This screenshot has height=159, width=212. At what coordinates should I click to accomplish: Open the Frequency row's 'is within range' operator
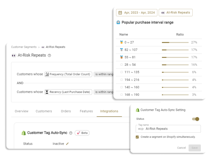pos(104,74)
